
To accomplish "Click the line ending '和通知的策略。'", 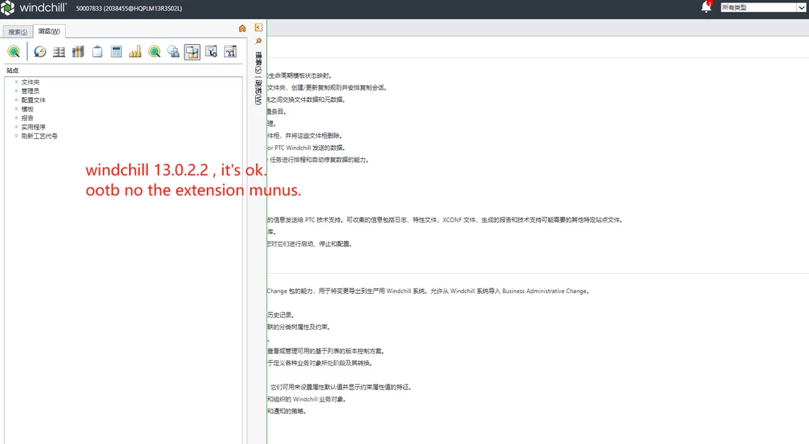I will 287,411.
